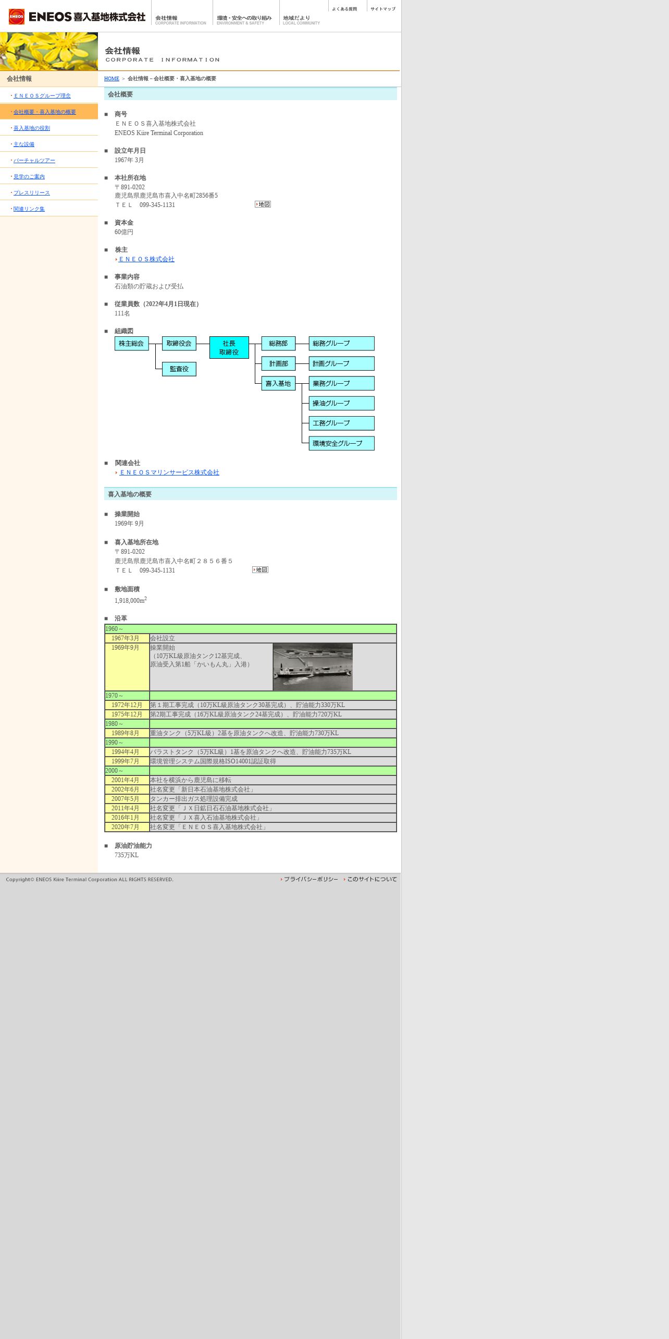This screenshot has width=669, height=1339.
Task: Click the 60億円 capital value
Action: [124, 232]
